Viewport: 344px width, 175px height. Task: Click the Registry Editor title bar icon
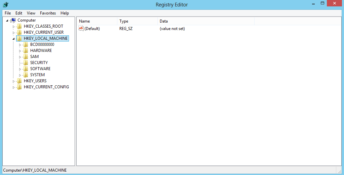[6, 4]
